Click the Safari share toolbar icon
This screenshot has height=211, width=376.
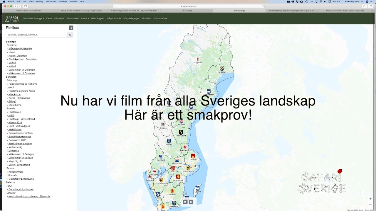tap(364, 6)
